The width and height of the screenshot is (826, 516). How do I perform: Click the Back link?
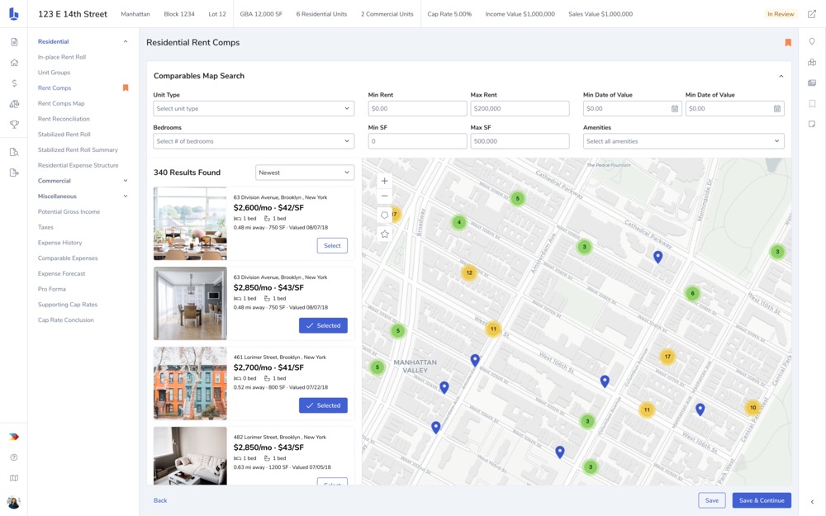pos(160,500)
